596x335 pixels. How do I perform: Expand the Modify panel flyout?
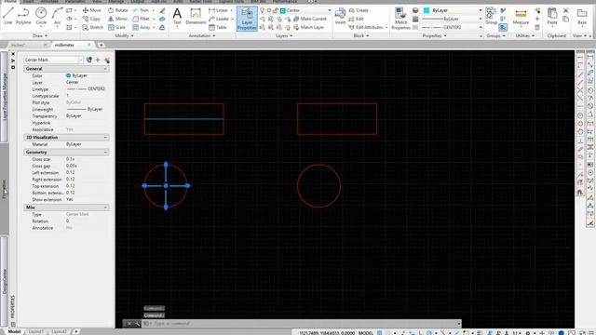pyautogui.click(x=124, y=35)
